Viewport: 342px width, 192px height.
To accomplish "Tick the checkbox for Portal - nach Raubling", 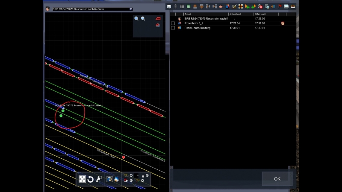I will pyautogui.click(x=173, y=28).
